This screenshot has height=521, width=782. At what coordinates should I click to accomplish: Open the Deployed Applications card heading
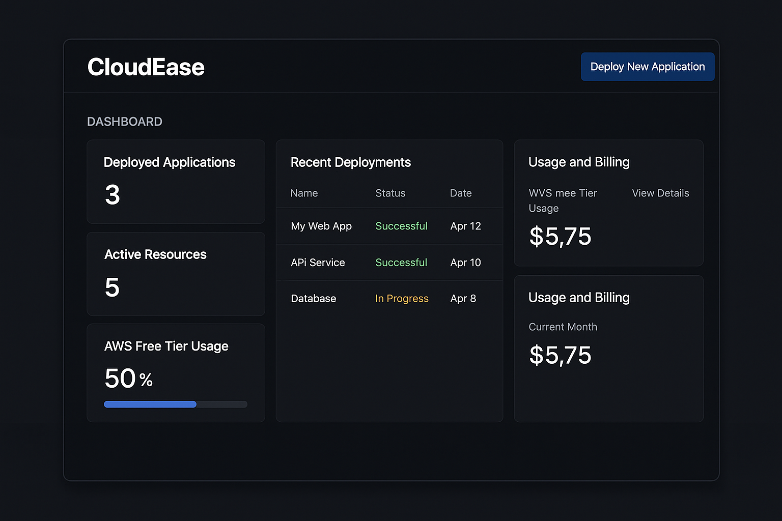(x=170, y=162)
